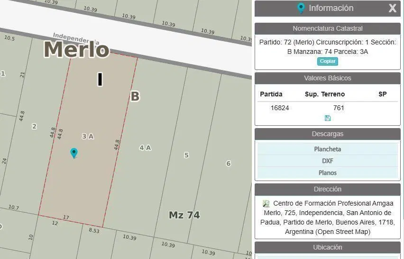Click the SP column header
Image resolution: width=404 pixels, height=259 pixels.
pyautogui.click(x=383, y=94)
